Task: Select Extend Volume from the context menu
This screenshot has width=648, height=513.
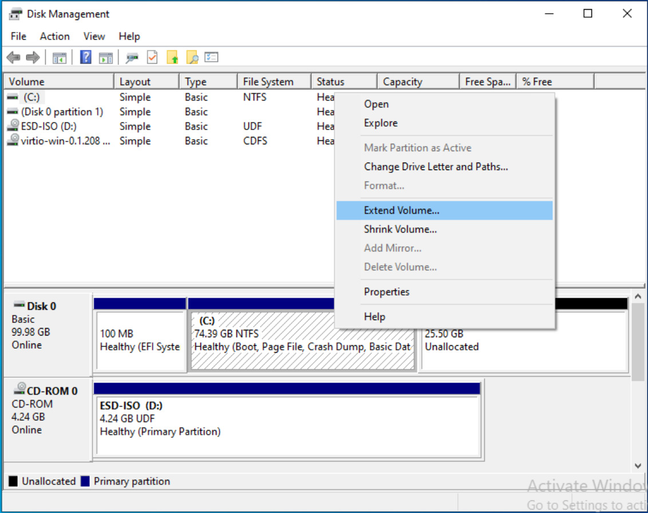Action: (401, 210)
